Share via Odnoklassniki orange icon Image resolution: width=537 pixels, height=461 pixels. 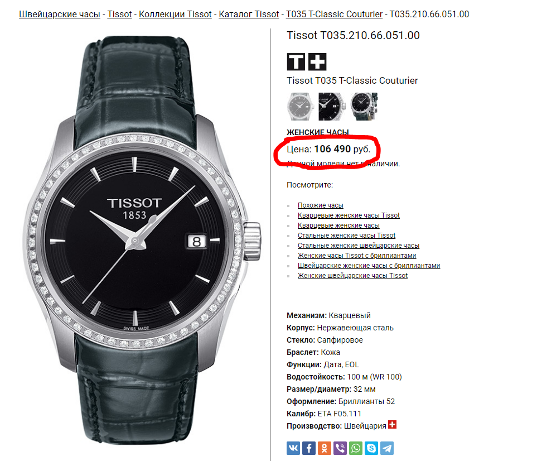coord(325,448)
